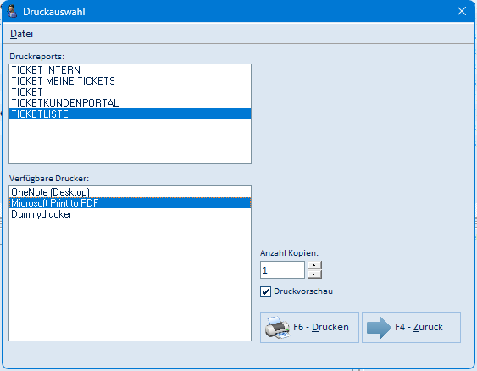Click the blank space below Dummydrucker in printer list
477x371 pixels.
coord(130,280)
